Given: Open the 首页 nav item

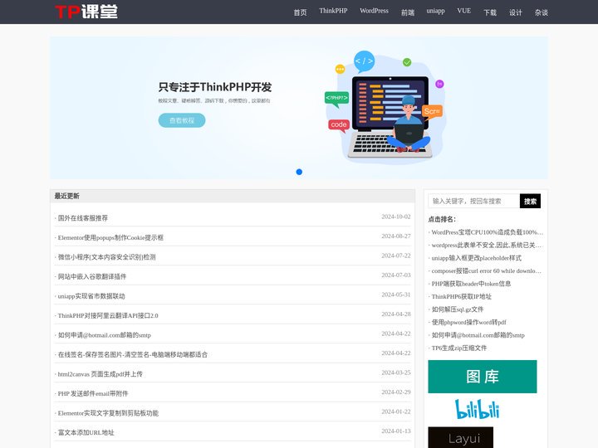Looking at the screenshot, I should (x=300, y=12).
